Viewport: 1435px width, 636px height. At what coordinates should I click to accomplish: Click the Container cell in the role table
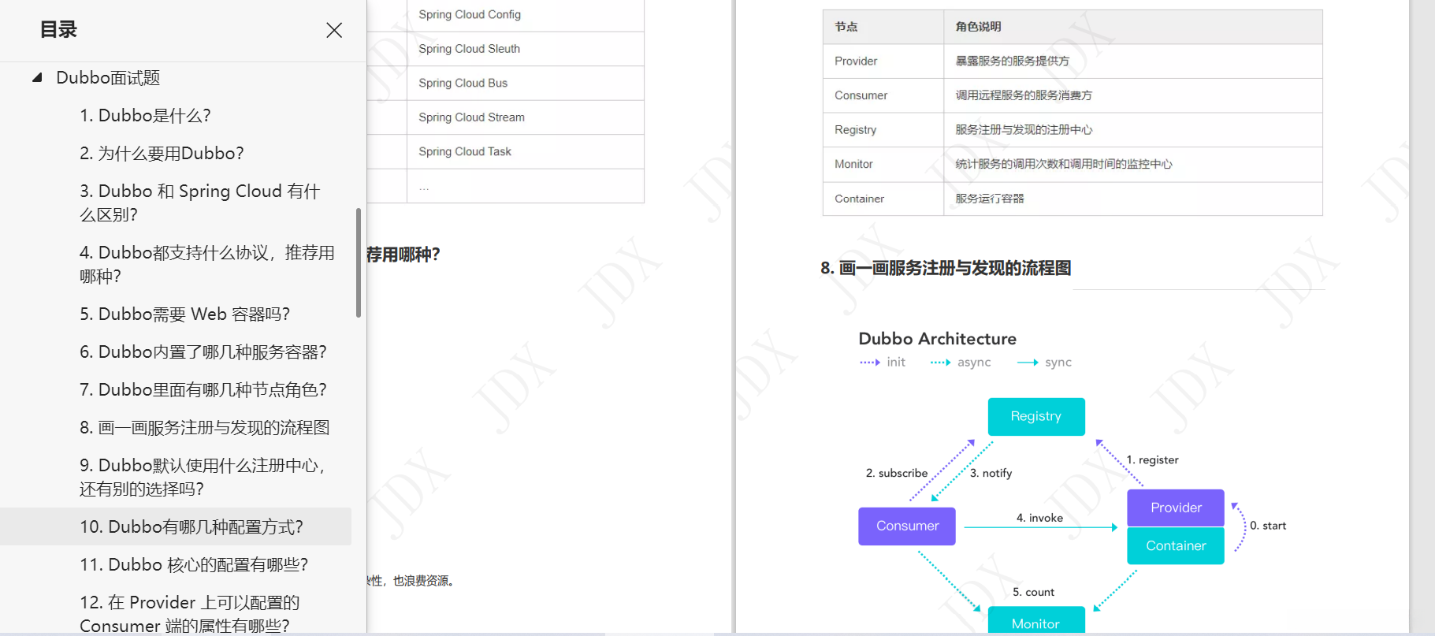pos(883,199)
